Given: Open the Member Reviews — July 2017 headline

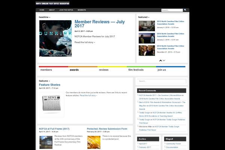Looking at the screenshot, I should point(100,24).
